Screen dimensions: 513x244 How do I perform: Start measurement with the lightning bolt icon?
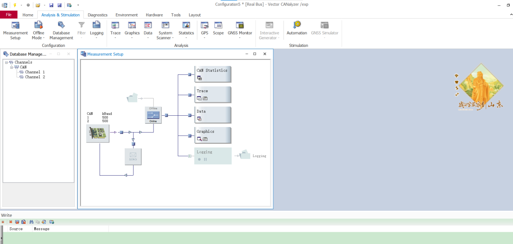pyautogui.click(x=15, y=5)
